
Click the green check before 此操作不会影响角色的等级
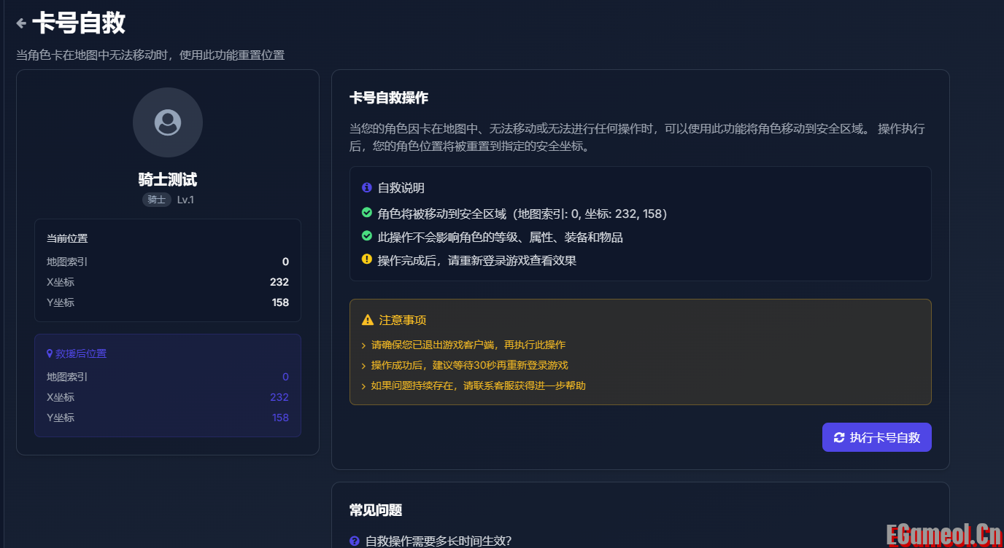click(366, 236)
